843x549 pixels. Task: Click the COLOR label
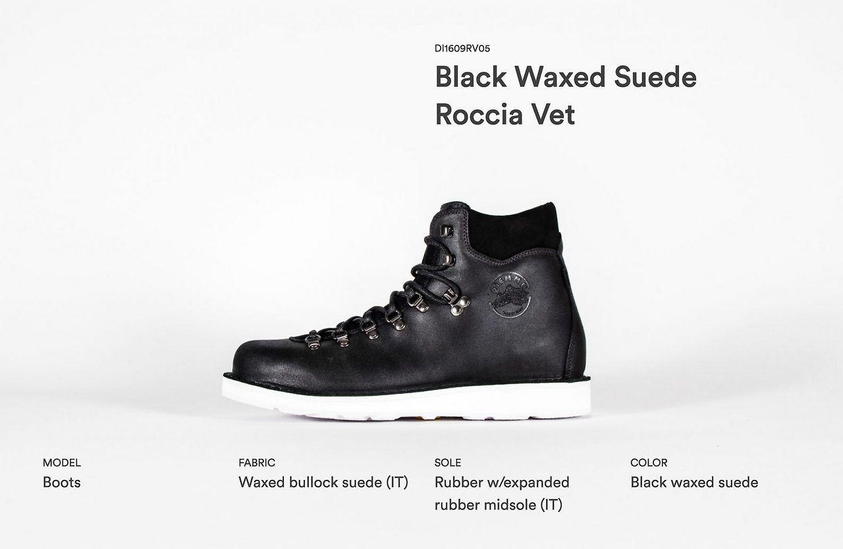pos(649,463)
